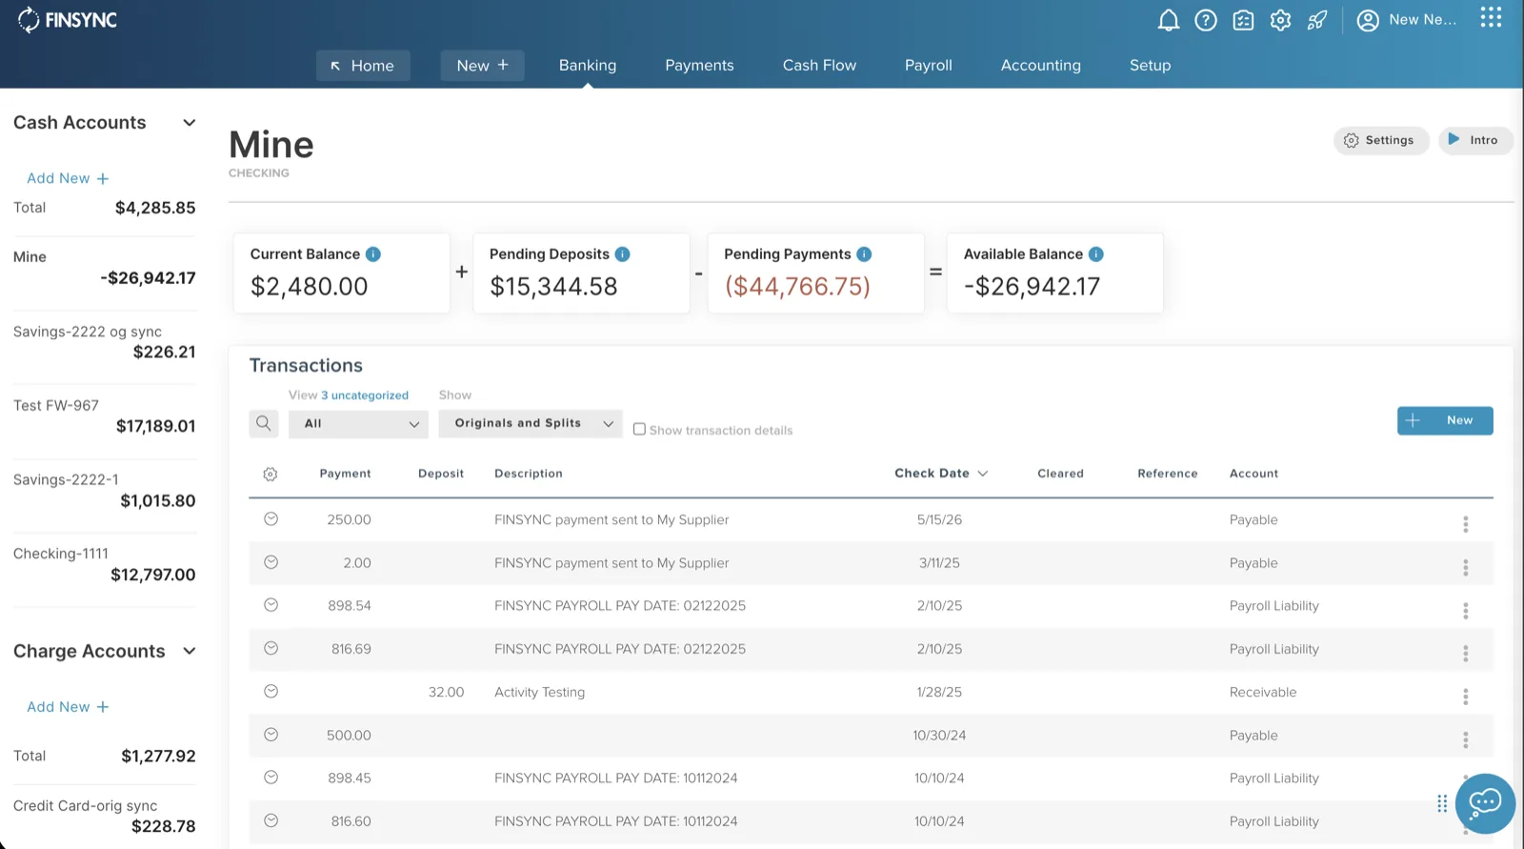
Task: Open transaction search magnifier
Action: click(264, 423)
